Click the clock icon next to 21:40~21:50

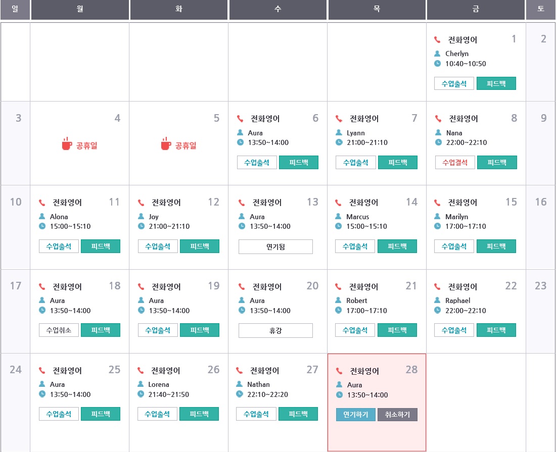click(x=141, y=394)
